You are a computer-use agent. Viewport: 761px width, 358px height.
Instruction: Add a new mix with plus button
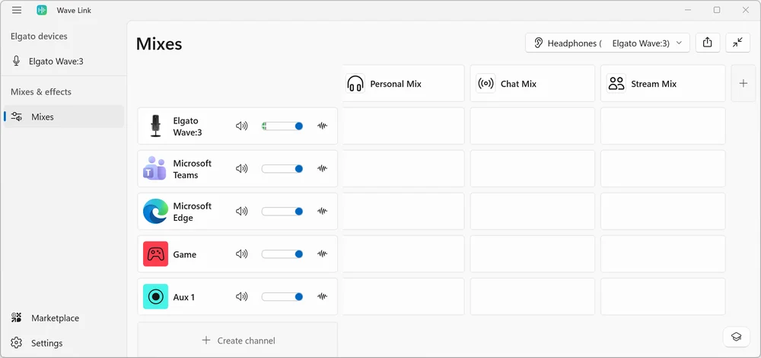pyautogui.click(x=743, y=84)
